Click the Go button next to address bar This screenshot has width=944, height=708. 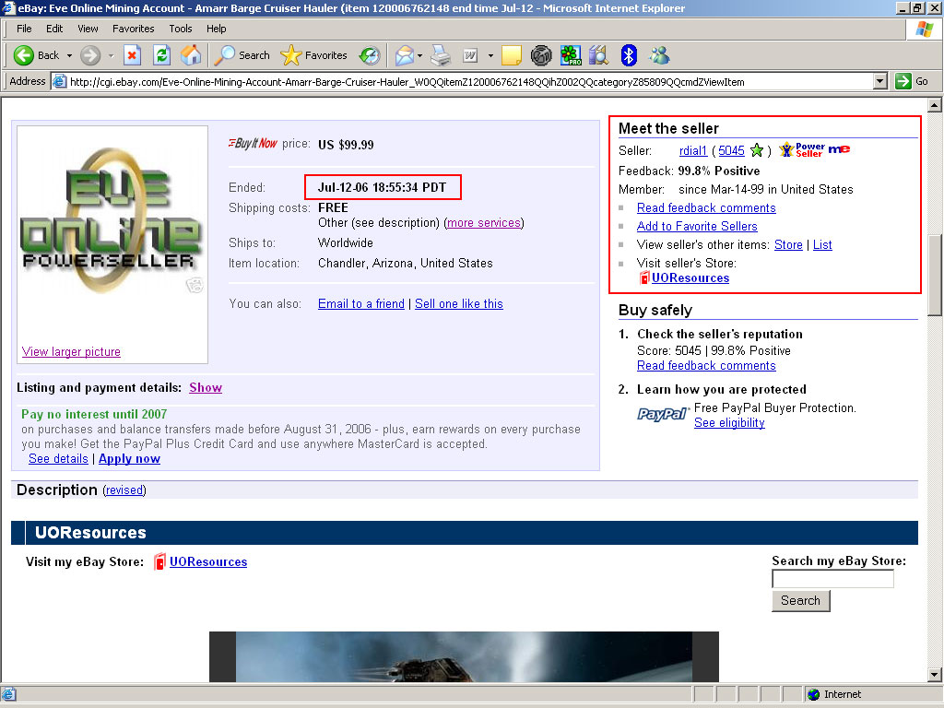click(912, 81)
